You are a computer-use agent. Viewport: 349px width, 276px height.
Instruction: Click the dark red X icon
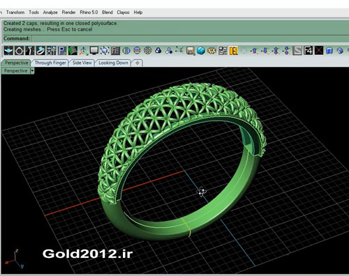click(319, 51)
